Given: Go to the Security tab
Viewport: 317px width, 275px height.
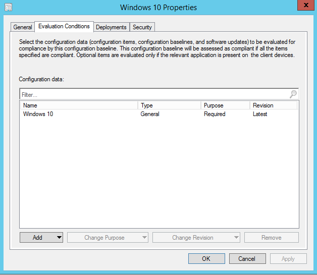Looking at the screenshot, I should 142,27.
